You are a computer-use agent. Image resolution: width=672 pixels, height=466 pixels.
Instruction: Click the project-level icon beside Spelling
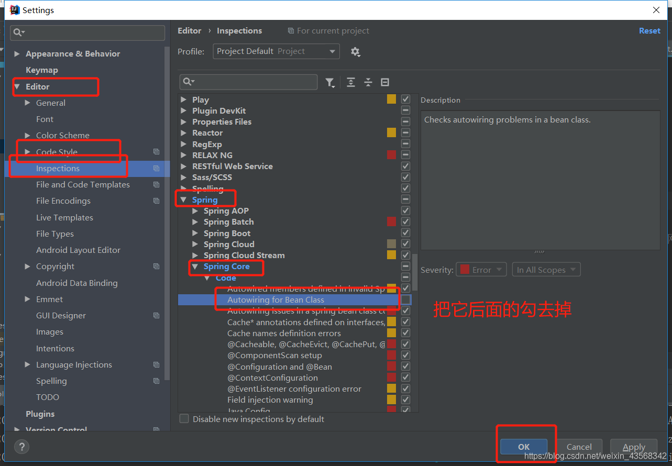pyautogui.click(x=156, y=381)
